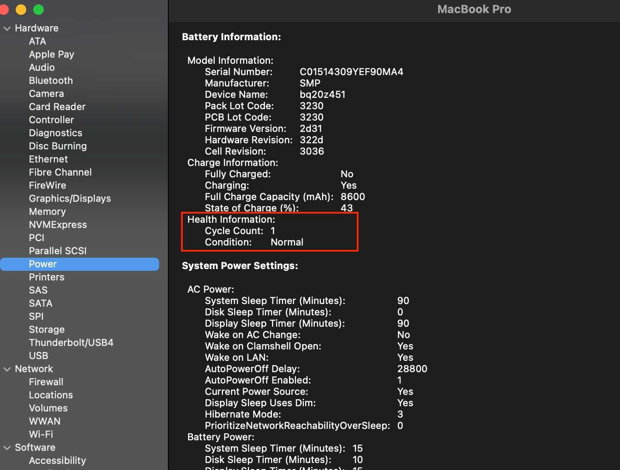
Task: Open the Bluetooth hardware info
Action: coord(51,80)
